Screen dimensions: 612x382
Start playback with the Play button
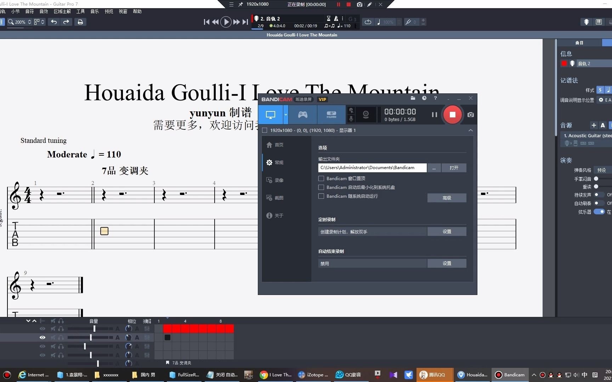226,22
